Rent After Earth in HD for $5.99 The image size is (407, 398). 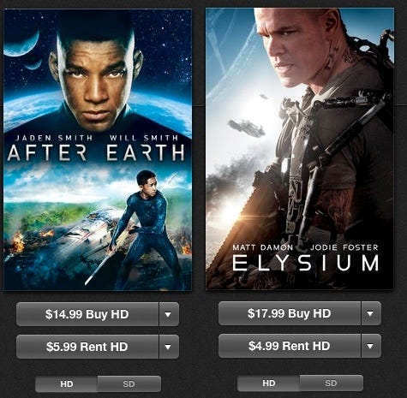click(x=87, y=347)
